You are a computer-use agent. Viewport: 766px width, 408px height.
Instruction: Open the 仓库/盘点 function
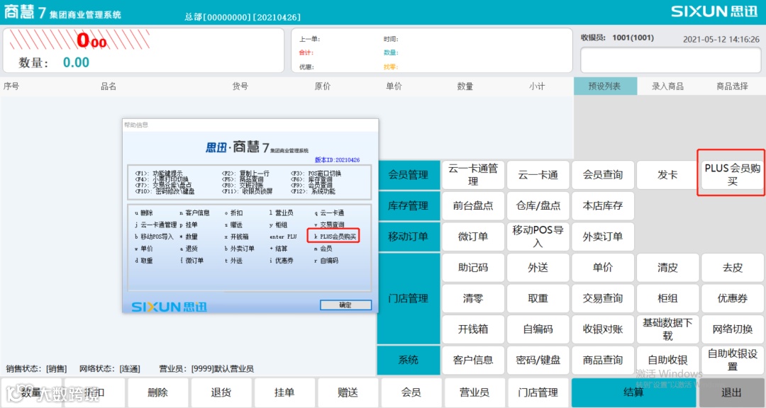click(538, 205)
